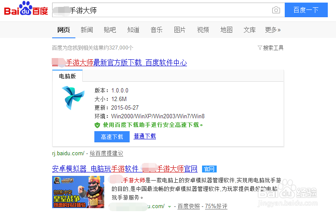The width and height of the screenshot is (336, 215).
Task: Click the Baidu logo
Action: (26, 9)
